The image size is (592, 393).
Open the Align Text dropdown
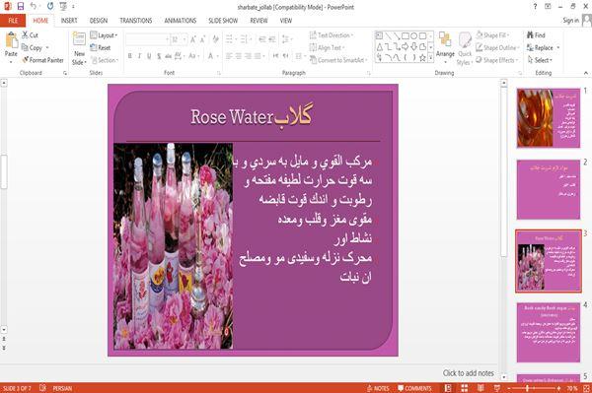click(327, 48)
